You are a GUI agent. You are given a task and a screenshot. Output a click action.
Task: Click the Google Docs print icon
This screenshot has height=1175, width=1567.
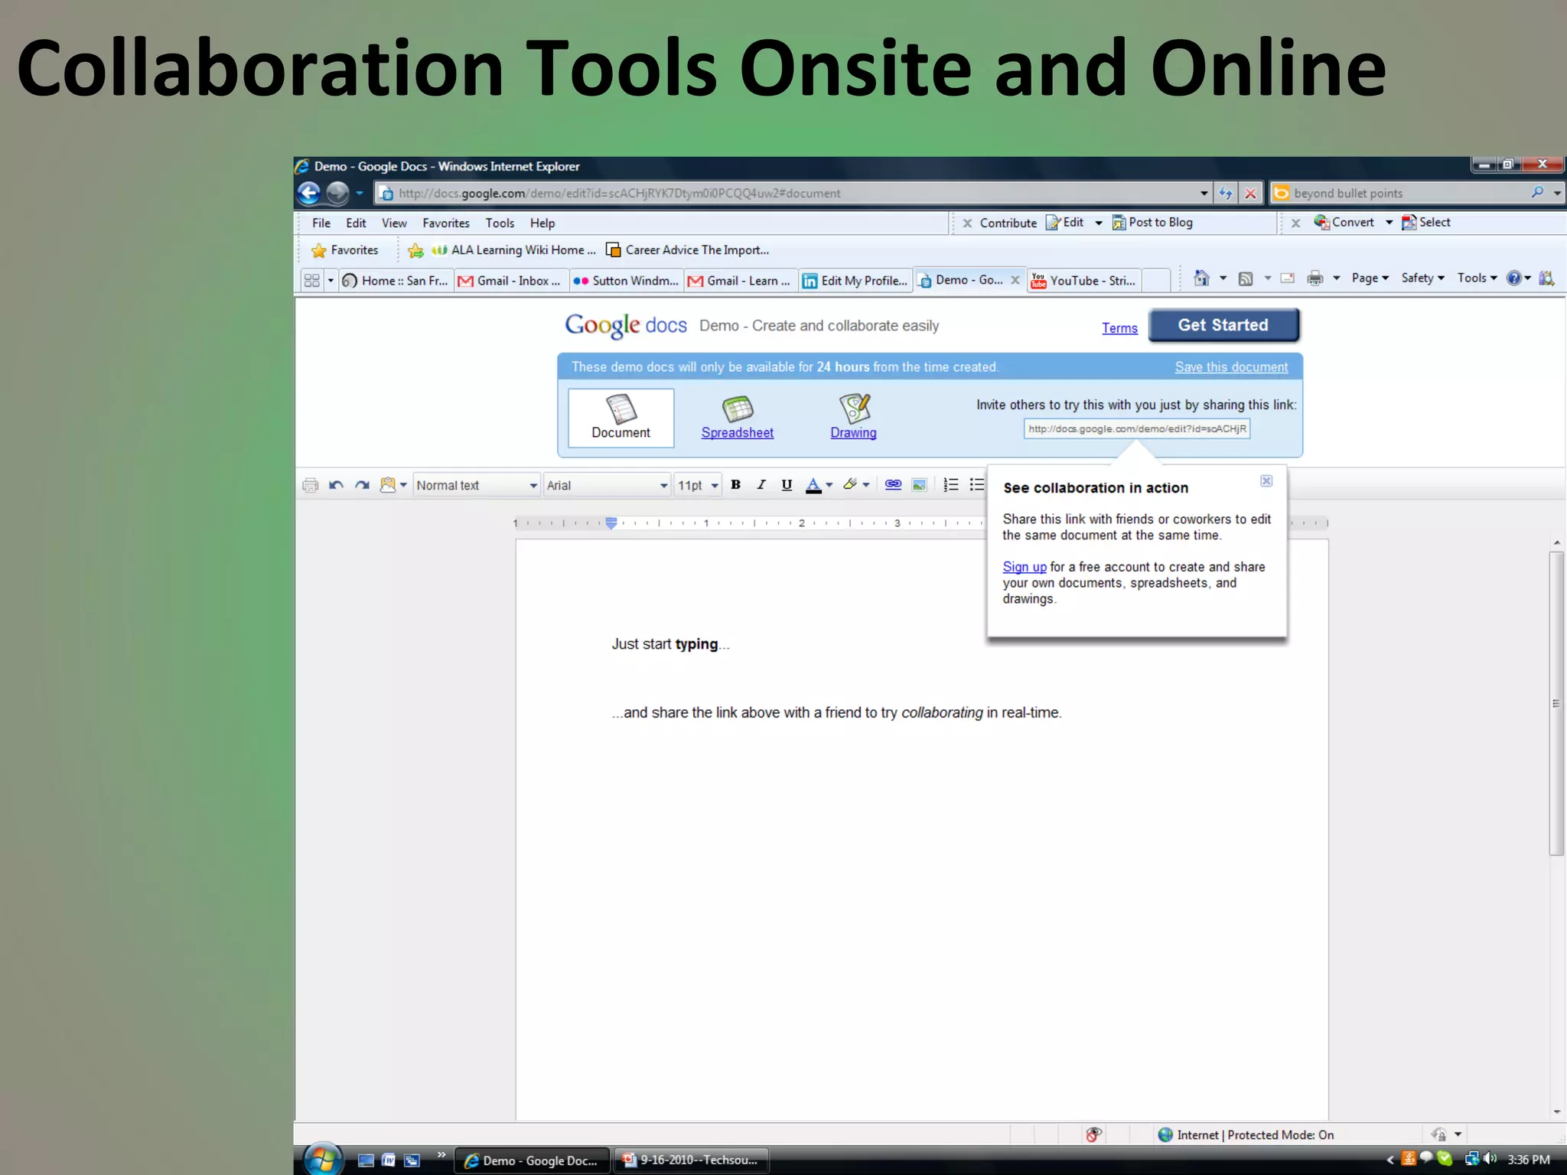[310, 485]
